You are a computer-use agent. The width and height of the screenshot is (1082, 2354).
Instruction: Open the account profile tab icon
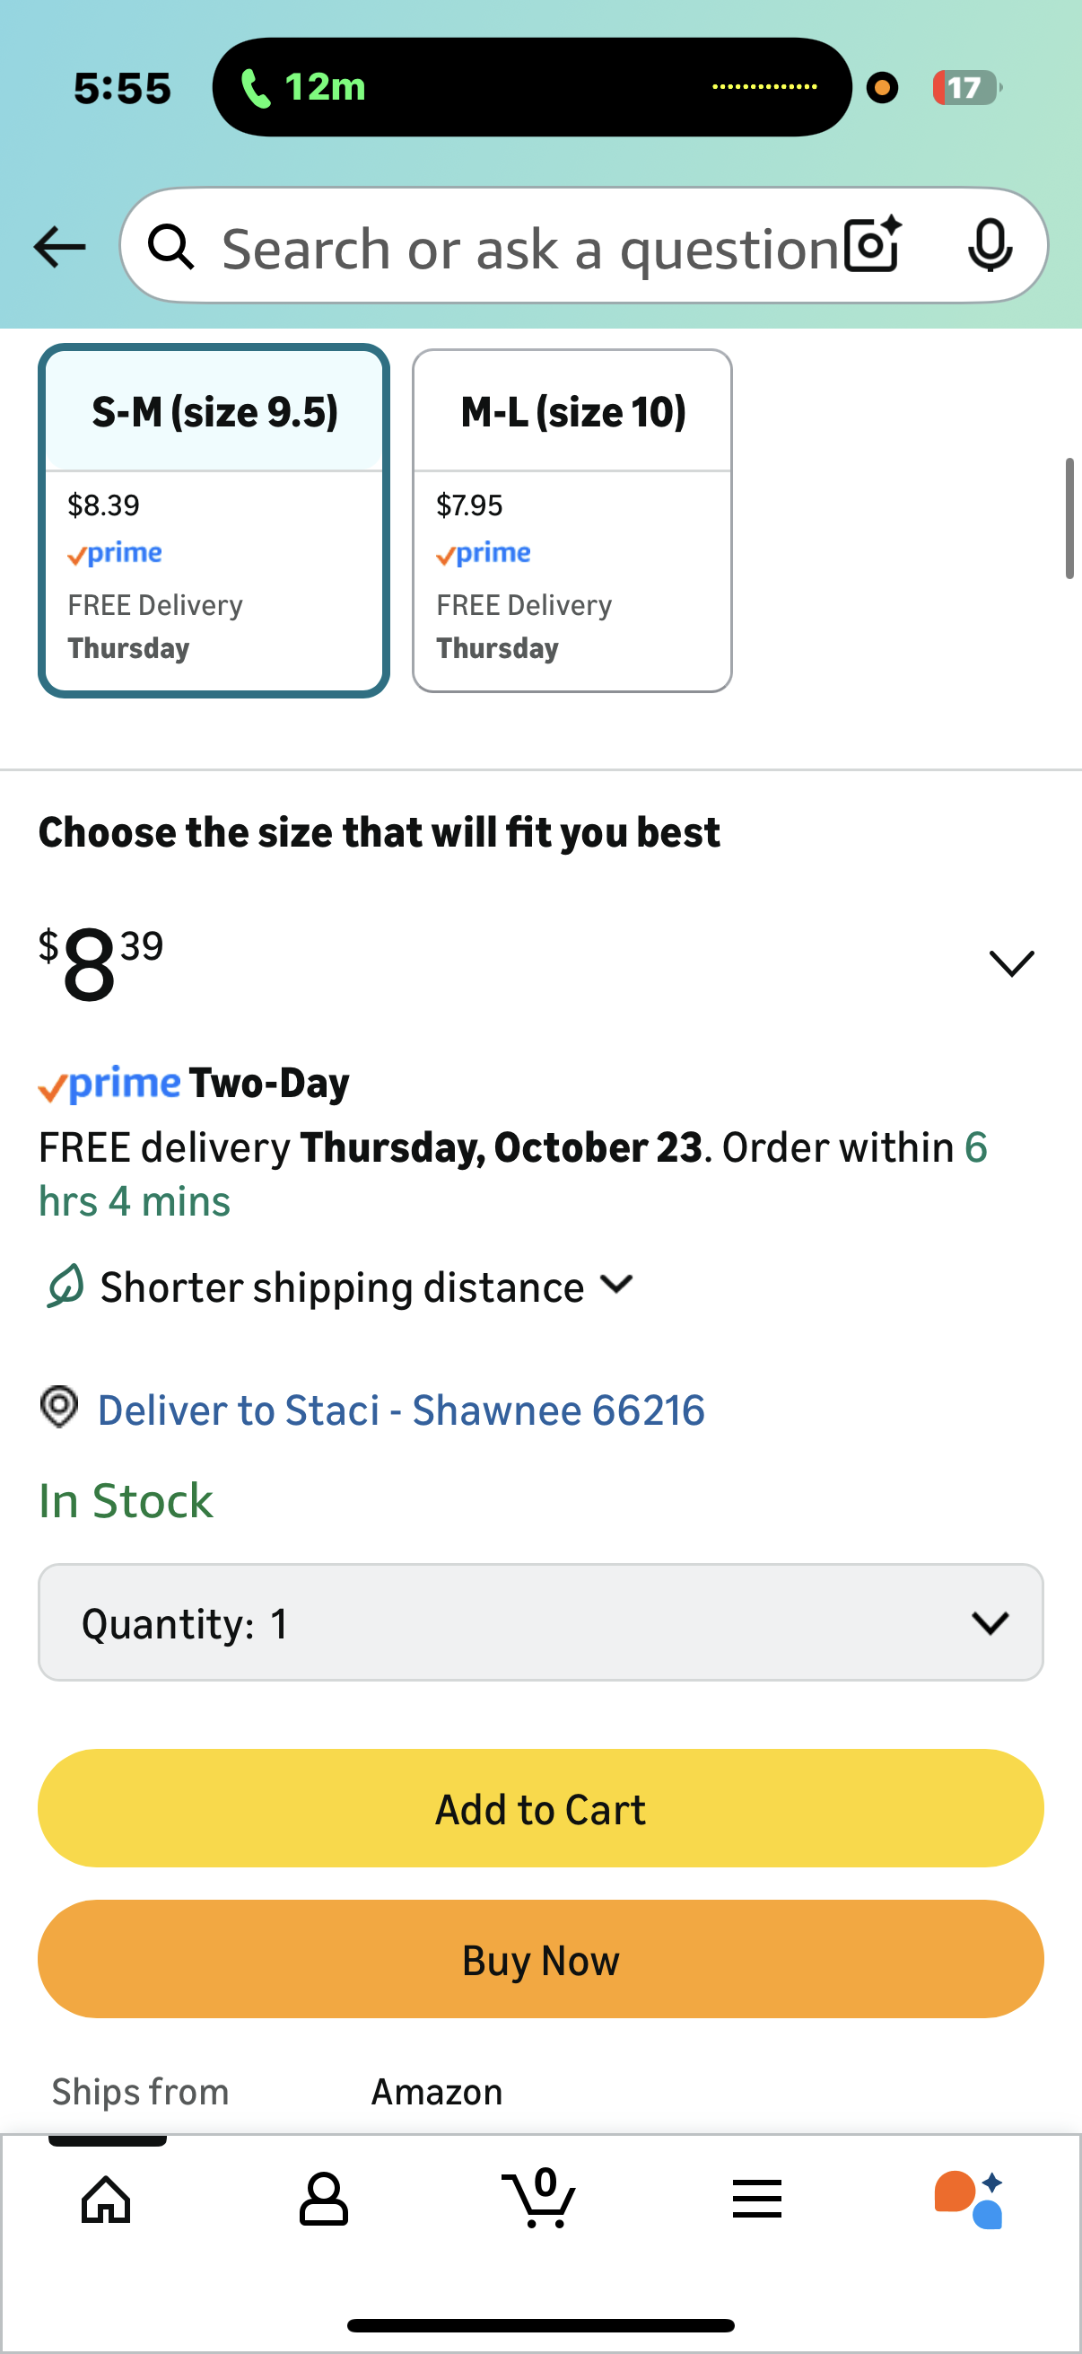tap(323, 2198)
